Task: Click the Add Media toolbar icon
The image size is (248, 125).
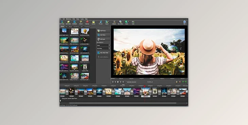Action: point(62,23)
